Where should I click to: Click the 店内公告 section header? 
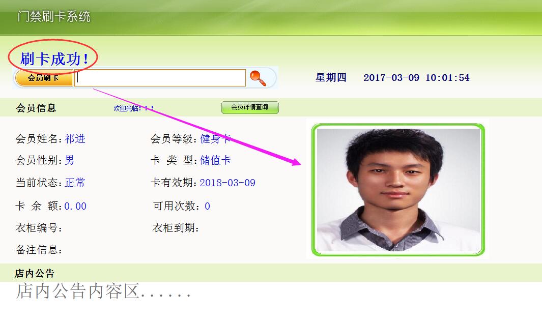(35, 274)
